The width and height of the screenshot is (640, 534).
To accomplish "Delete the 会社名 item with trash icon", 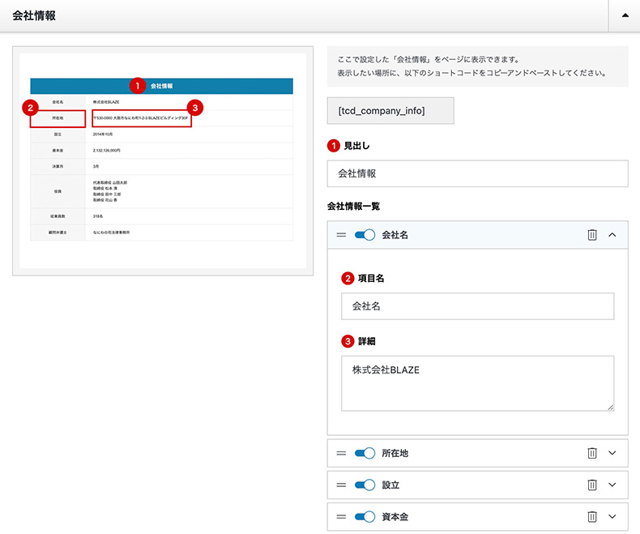I will (592, 235).
